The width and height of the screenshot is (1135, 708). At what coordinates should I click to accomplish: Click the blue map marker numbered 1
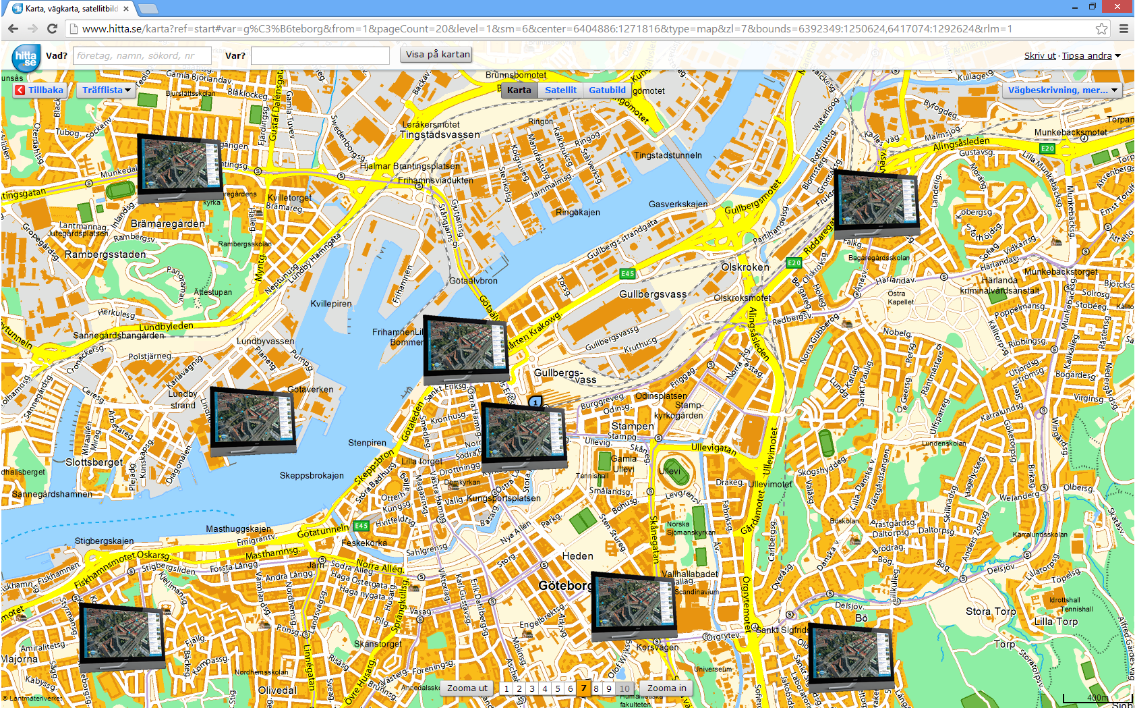(x=535, y=402)
